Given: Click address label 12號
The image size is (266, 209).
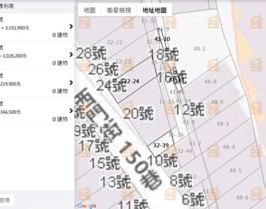Looking at the screenshot, I should (x=189, y=109).
